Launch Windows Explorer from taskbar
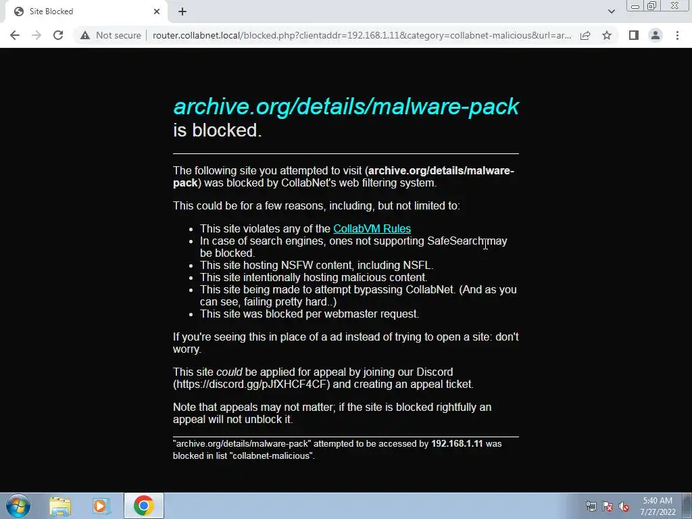 click(60, 505)
